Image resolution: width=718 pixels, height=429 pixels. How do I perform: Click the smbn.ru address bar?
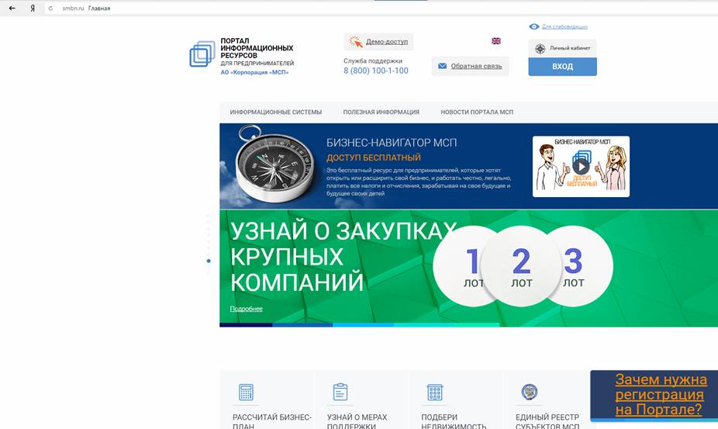point(380,9)
